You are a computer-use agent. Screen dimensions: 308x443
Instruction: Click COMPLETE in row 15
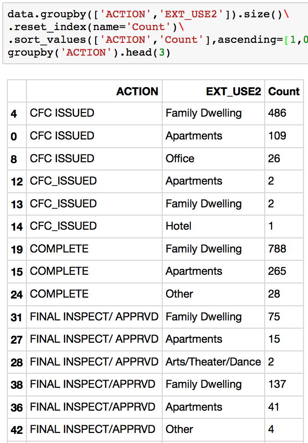point(59,271)
